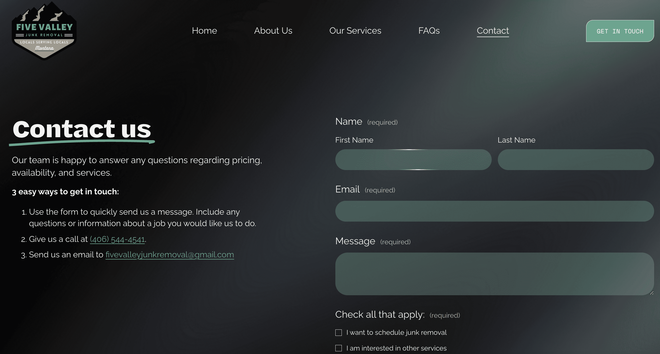Open the About Us page
This screenshot has height=354, width=660.
tap(273, 31)
